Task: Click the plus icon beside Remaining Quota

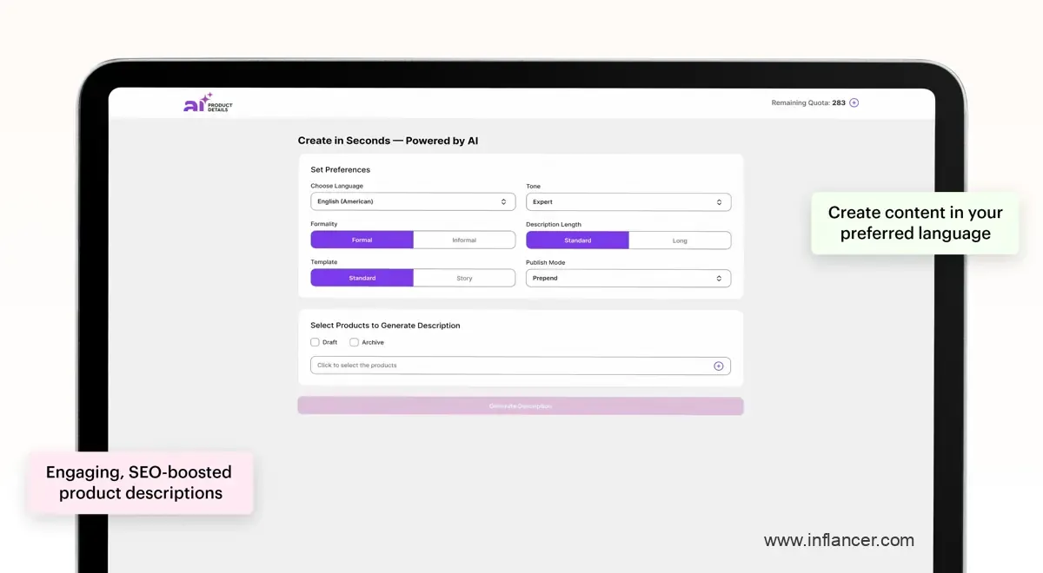Action: (x=854, y=102)
